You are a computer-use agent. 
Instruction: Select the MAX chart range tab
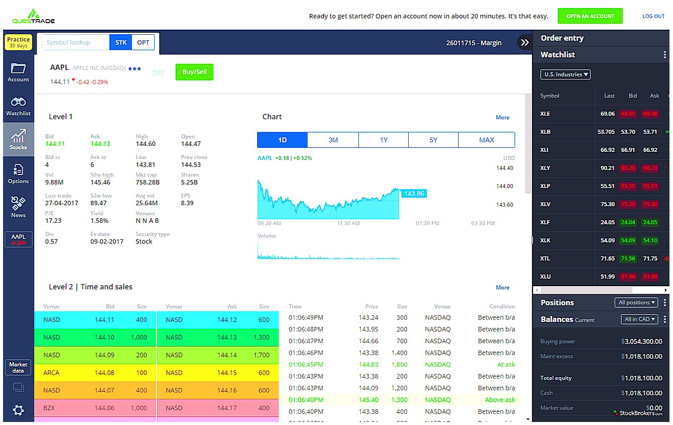click(x=487, y=140)
